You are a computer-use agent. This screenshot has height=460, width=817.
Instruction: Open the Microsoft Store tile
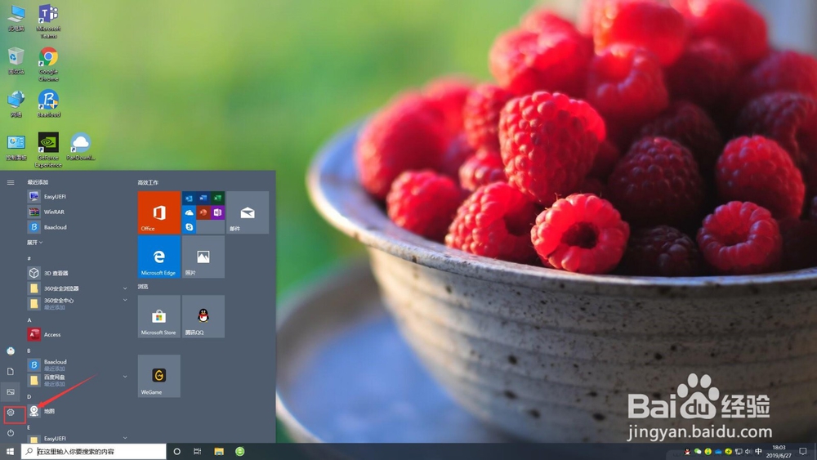[159, 316]
